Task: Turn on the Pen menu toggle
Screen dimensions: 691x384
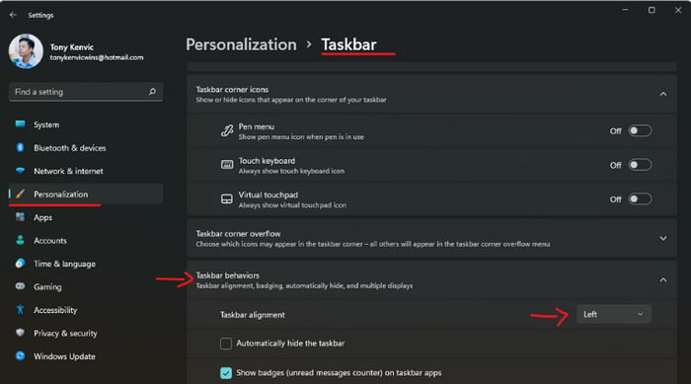Action: point(640,131)
